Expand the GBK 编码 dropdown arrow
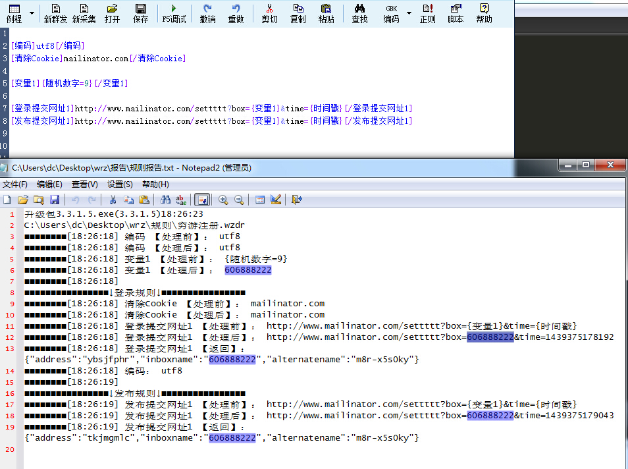Viewport: 628px width, 469px height. click(x=409, y=13)
